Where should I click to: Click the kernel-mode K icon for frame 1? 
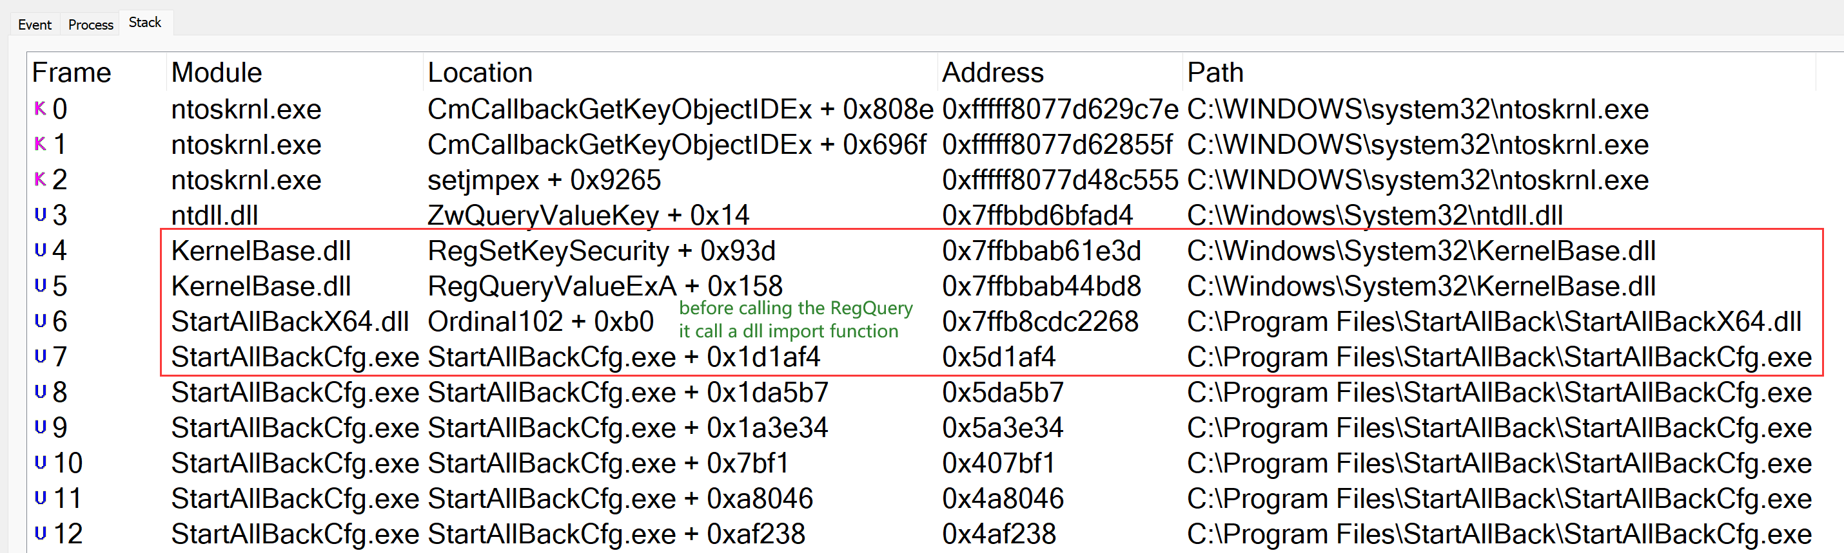click(x=40, y=144)
